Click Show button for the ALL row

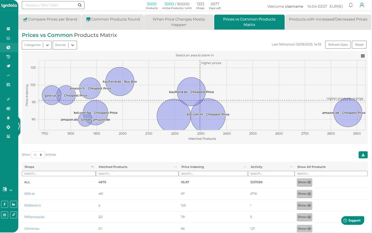(304, 182)
